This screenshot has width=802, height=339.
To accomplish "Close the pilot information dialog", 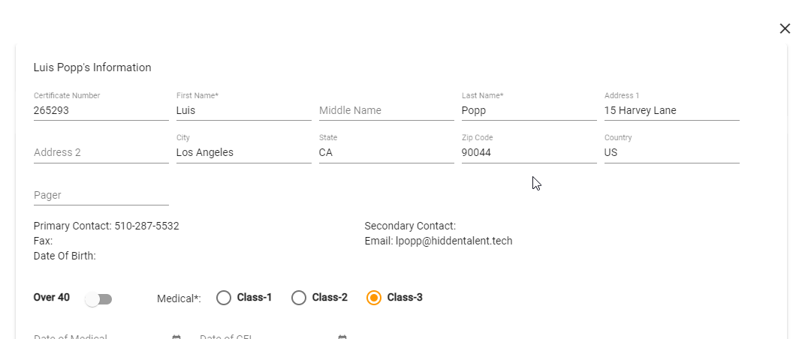I will [785, 28].
